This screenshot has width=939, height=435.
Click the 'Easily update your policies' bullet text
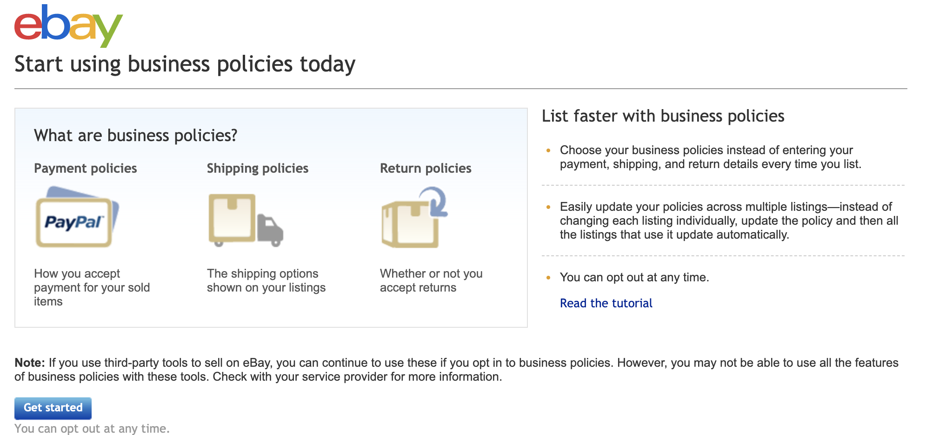tap(729, 221)
